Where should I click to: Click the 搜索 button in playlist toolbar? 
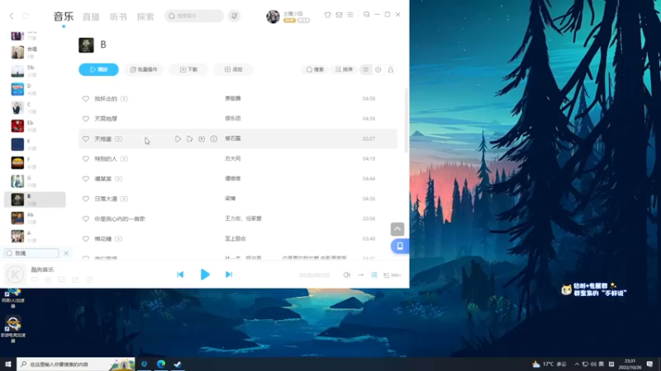click(x=315, y=69)
